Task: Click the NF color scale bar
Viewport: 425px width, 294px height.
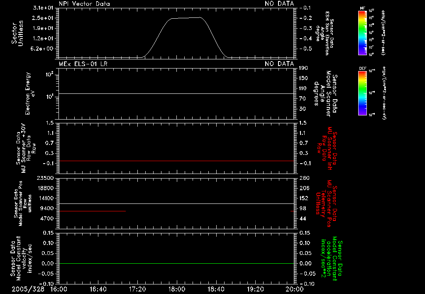Action: [363, 32]
